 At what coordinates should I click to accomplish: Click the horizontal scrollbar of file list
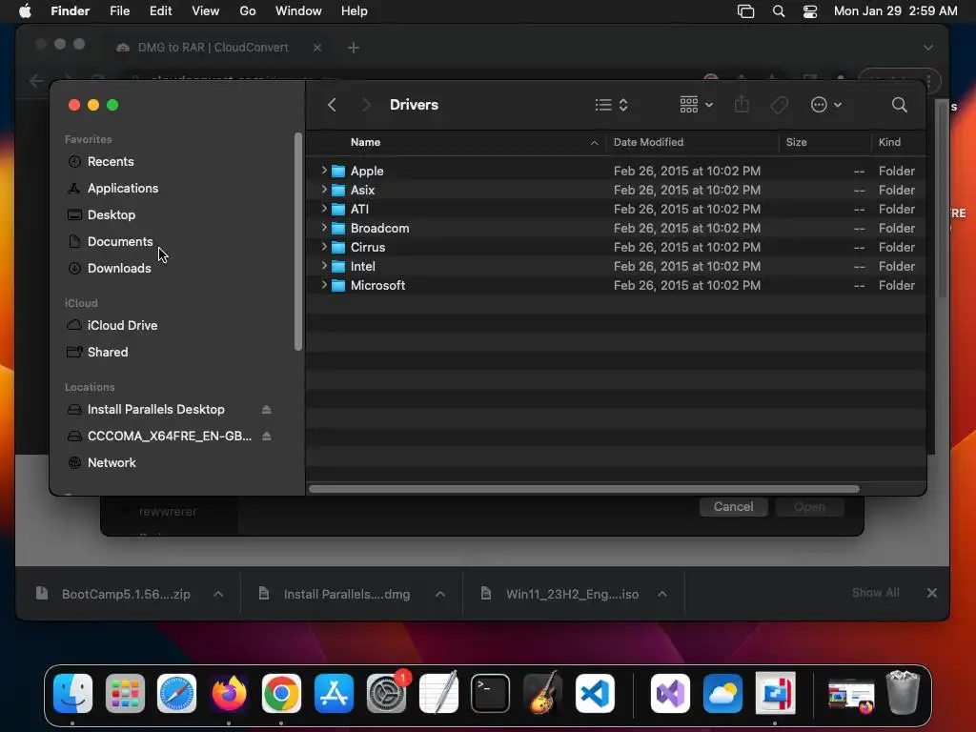(584, 489)
